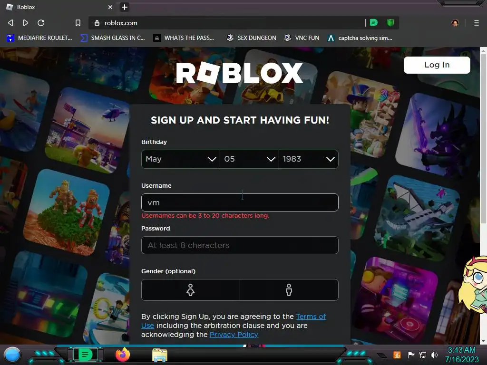Open the browser hamburger menu

477,23
